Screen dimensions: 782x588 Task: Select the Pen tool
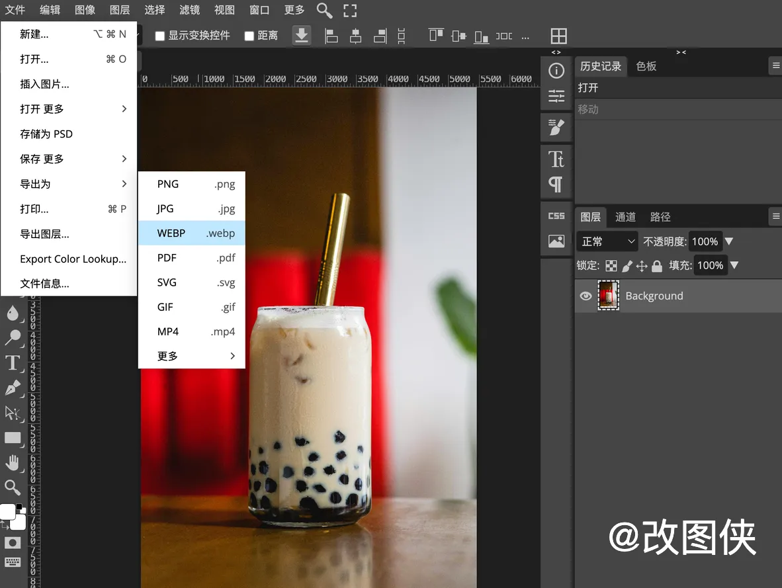[x=13, y=388]
